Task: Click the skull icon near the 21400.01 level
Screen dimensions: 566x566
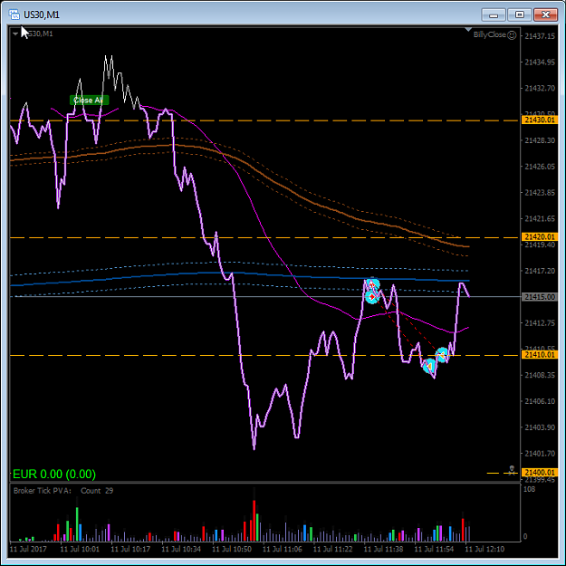Action: 512,470
